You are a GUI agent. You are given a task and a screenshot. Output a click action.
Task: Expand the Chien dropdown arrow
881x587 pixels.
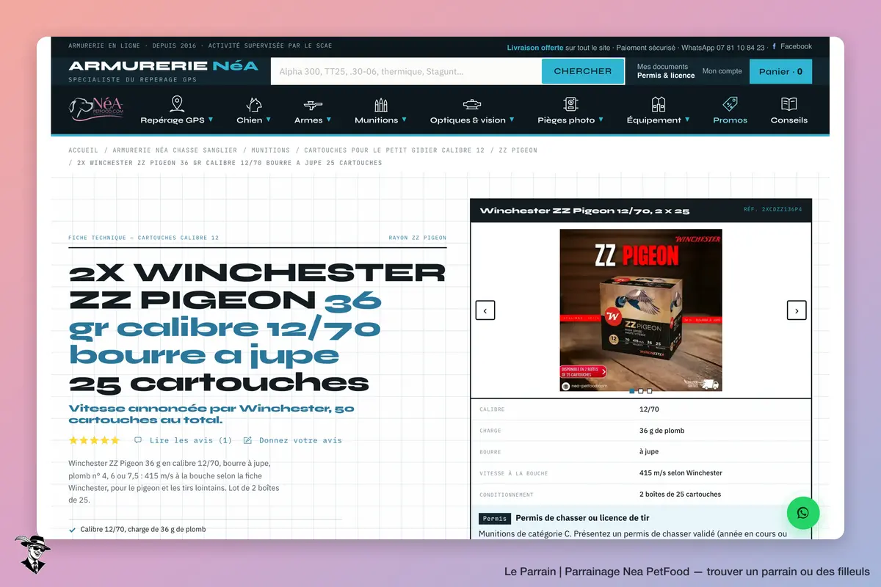[x=268, y=120]
